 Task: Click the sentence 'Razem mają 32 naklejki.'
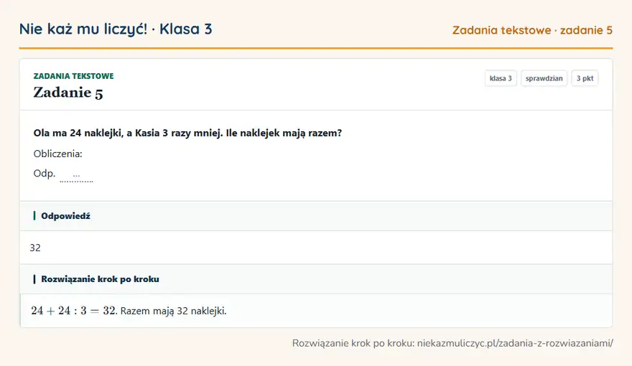pyautogui.click(x=173, y=311)
